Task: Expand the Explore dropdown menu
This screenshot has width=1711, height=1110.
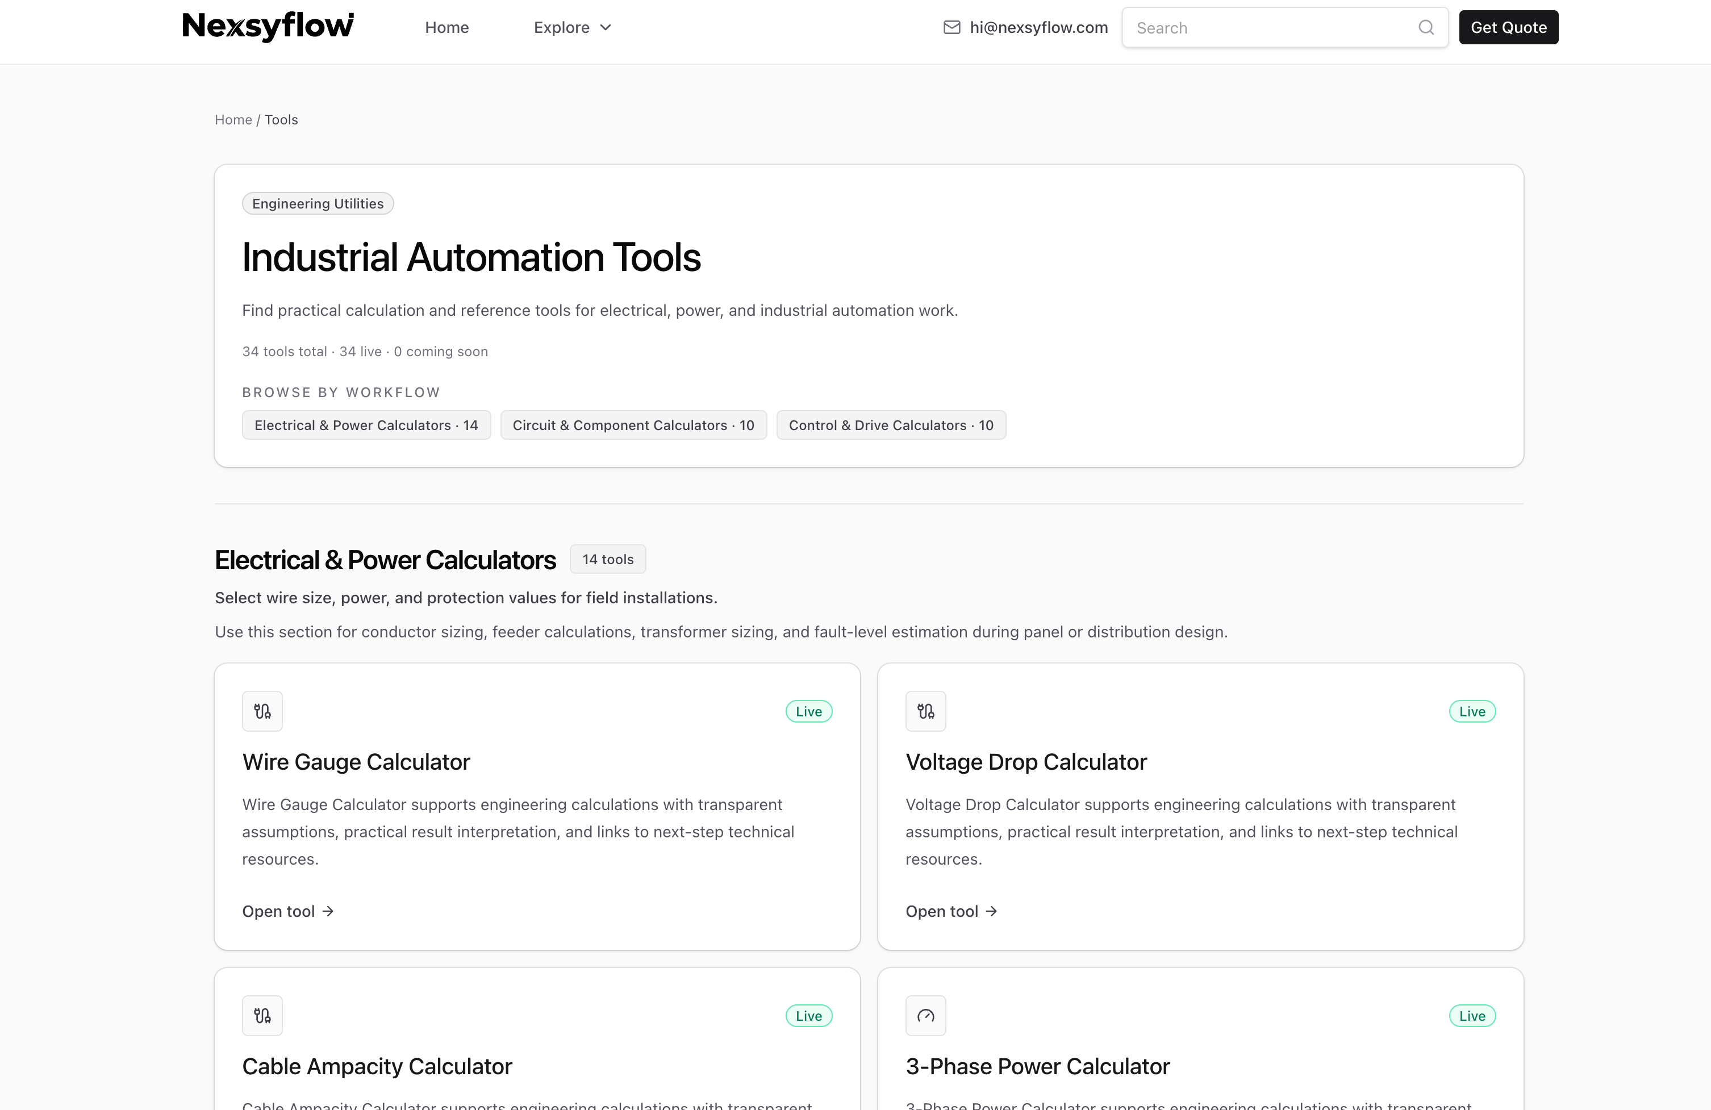Action: [561, 27]
